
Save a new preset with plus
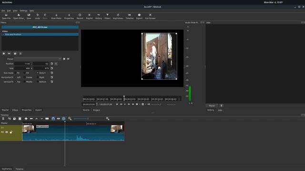point(64,59)
